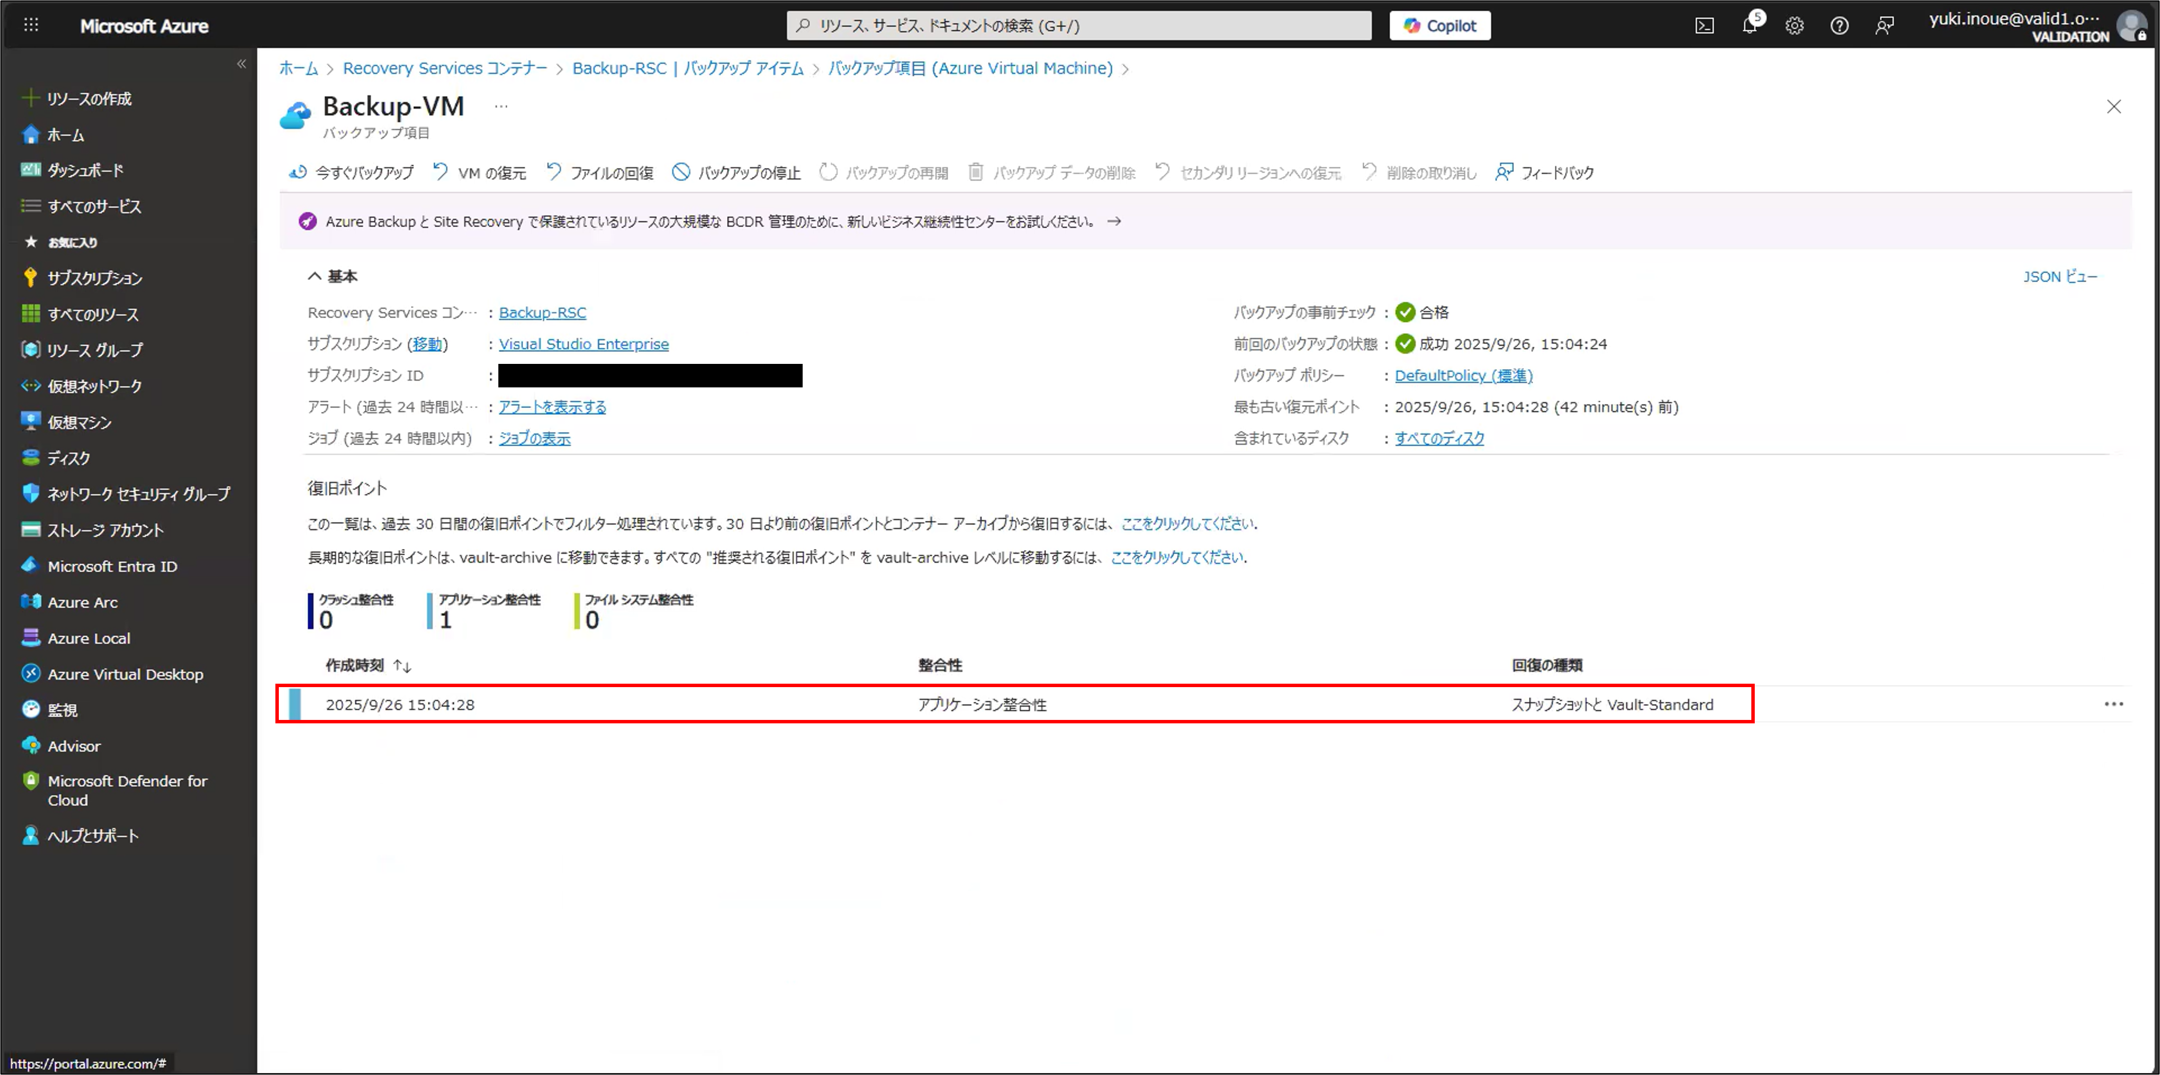2160x1075 pixels.
Task: Open 仮想マシン in the sidebar
Action: [79, 422]
